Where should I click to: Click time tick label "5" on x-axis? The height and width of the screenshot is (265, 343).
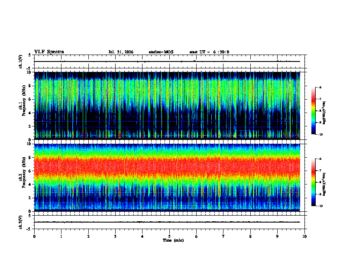[x=169, y=236]
